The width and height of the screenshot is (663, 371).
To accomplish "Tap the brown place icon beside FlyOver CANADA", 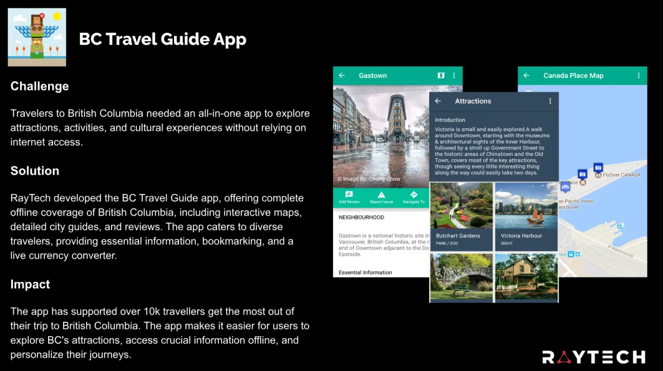I will (x=598, y=175).
